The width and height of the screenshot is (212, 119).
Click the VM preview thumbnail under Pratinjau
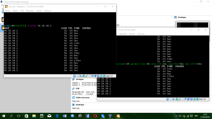tap(192, 24)
